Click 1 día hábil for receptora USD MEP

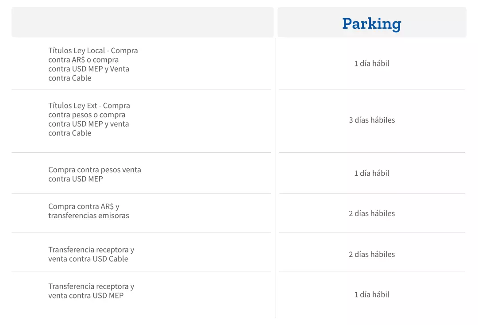[372, 294]
